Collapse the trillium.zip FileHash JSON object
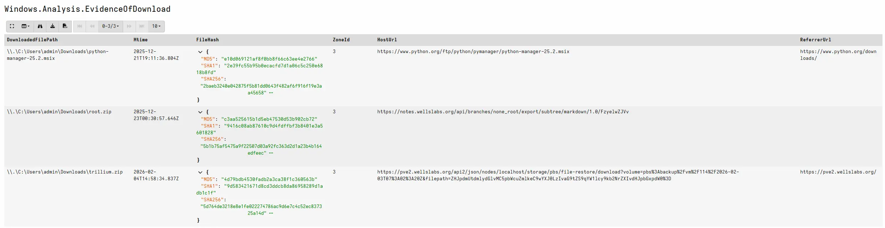The image size is (885, 228). coord(200,172)
